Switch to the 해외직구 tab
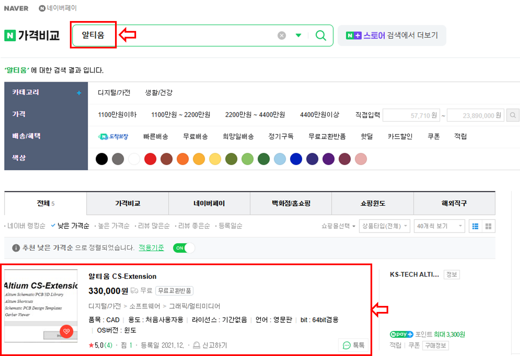 [454, 203]
